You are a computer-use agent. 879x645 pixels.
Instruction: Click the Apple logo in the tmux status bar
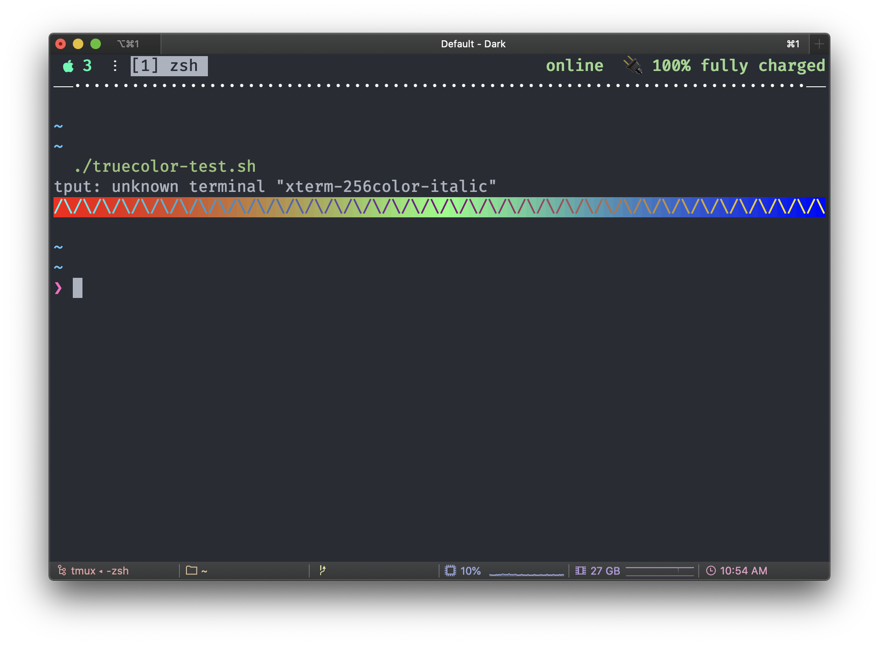pyautogui.click(x=68, y=66)
